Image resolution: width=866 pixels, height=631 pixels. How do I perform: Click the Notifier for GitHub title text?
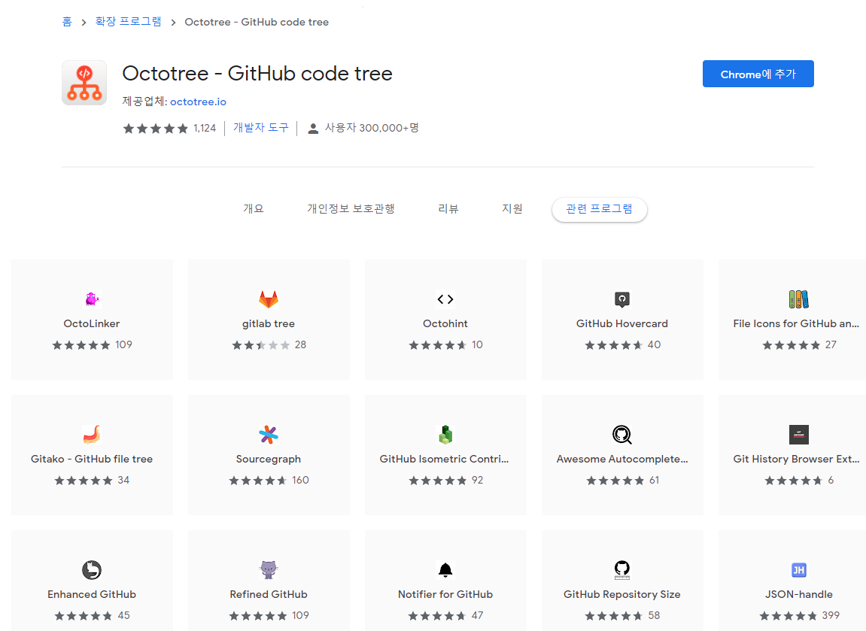tap(445, 594)
